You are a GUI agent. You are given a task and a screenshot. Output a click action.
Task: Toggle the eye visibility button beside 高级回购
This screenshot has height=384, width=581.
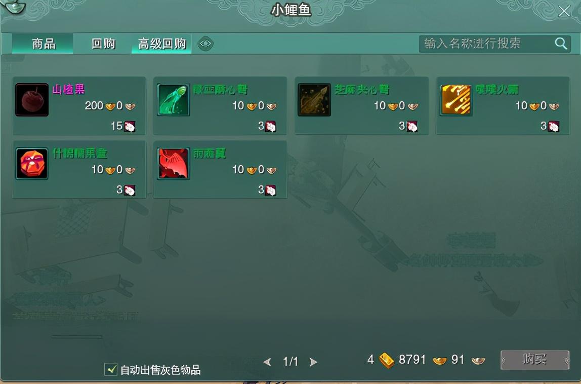(x=205, y=44)
